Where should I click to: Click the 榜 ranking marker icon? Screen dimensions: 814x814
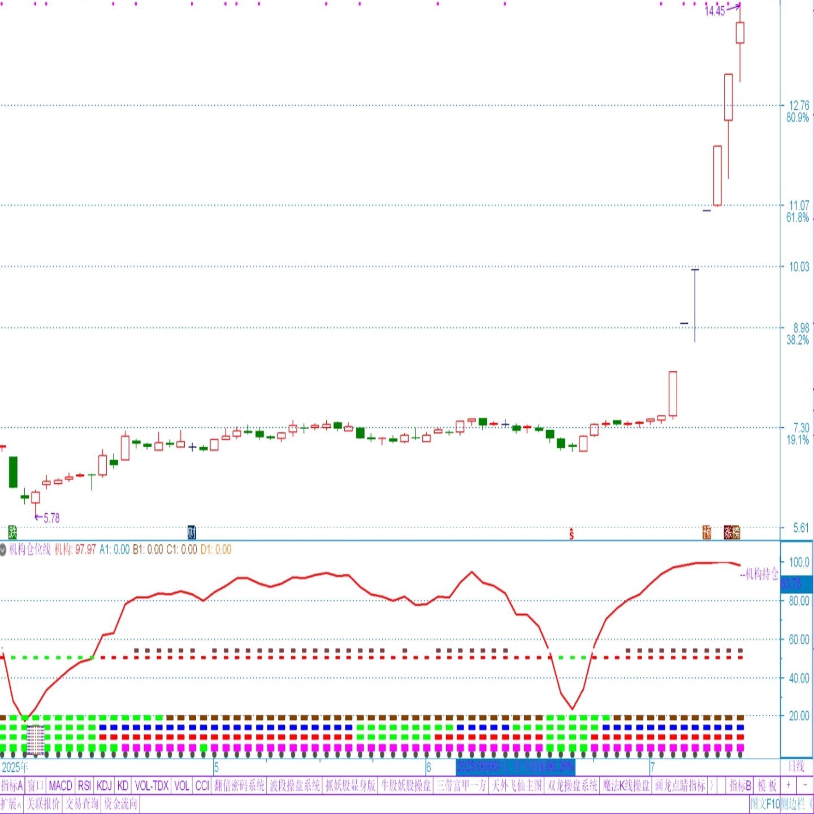click(736, 532)
